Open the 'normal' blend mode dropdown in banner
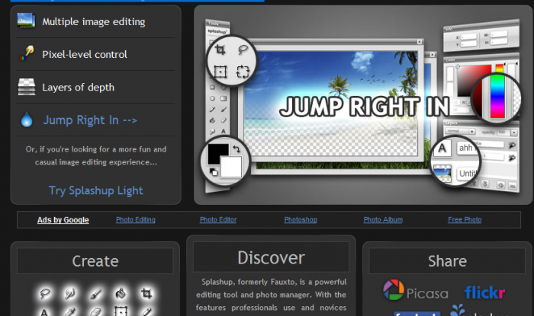Screen dimensions: 534x316 [x=461, y=131]
